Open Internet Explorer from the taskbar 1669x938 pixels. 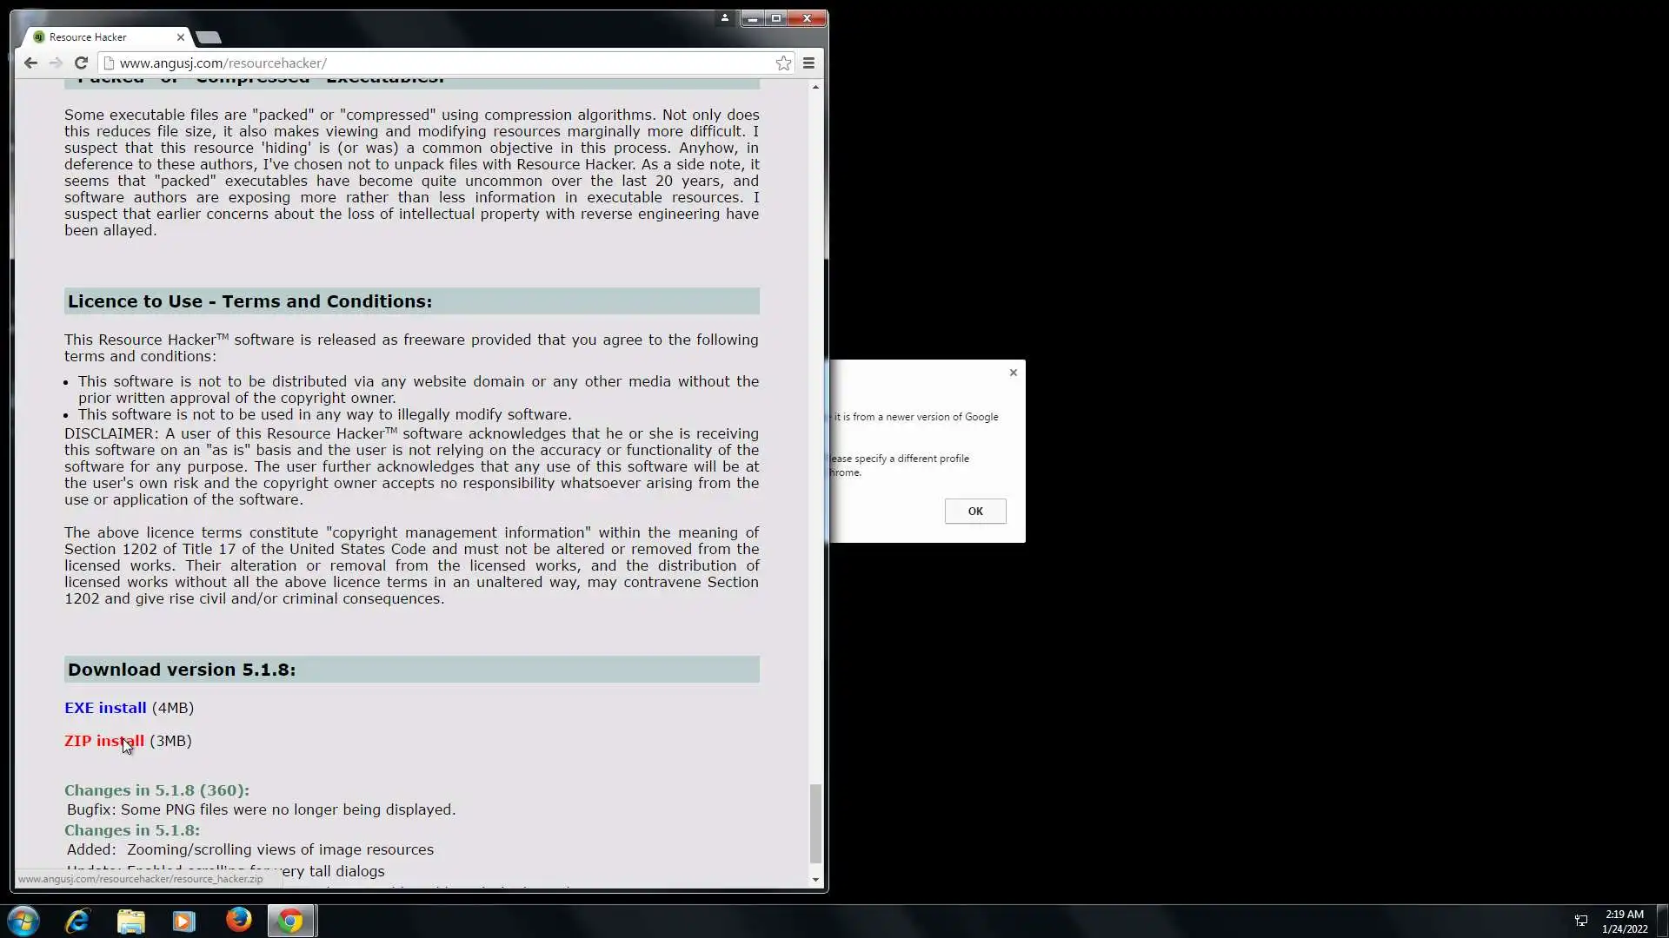(77, 921)
